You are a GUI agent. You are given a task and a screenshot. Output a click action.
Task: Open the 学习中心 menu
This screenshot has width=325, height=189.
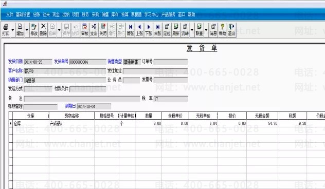click(x=151, y=14)
